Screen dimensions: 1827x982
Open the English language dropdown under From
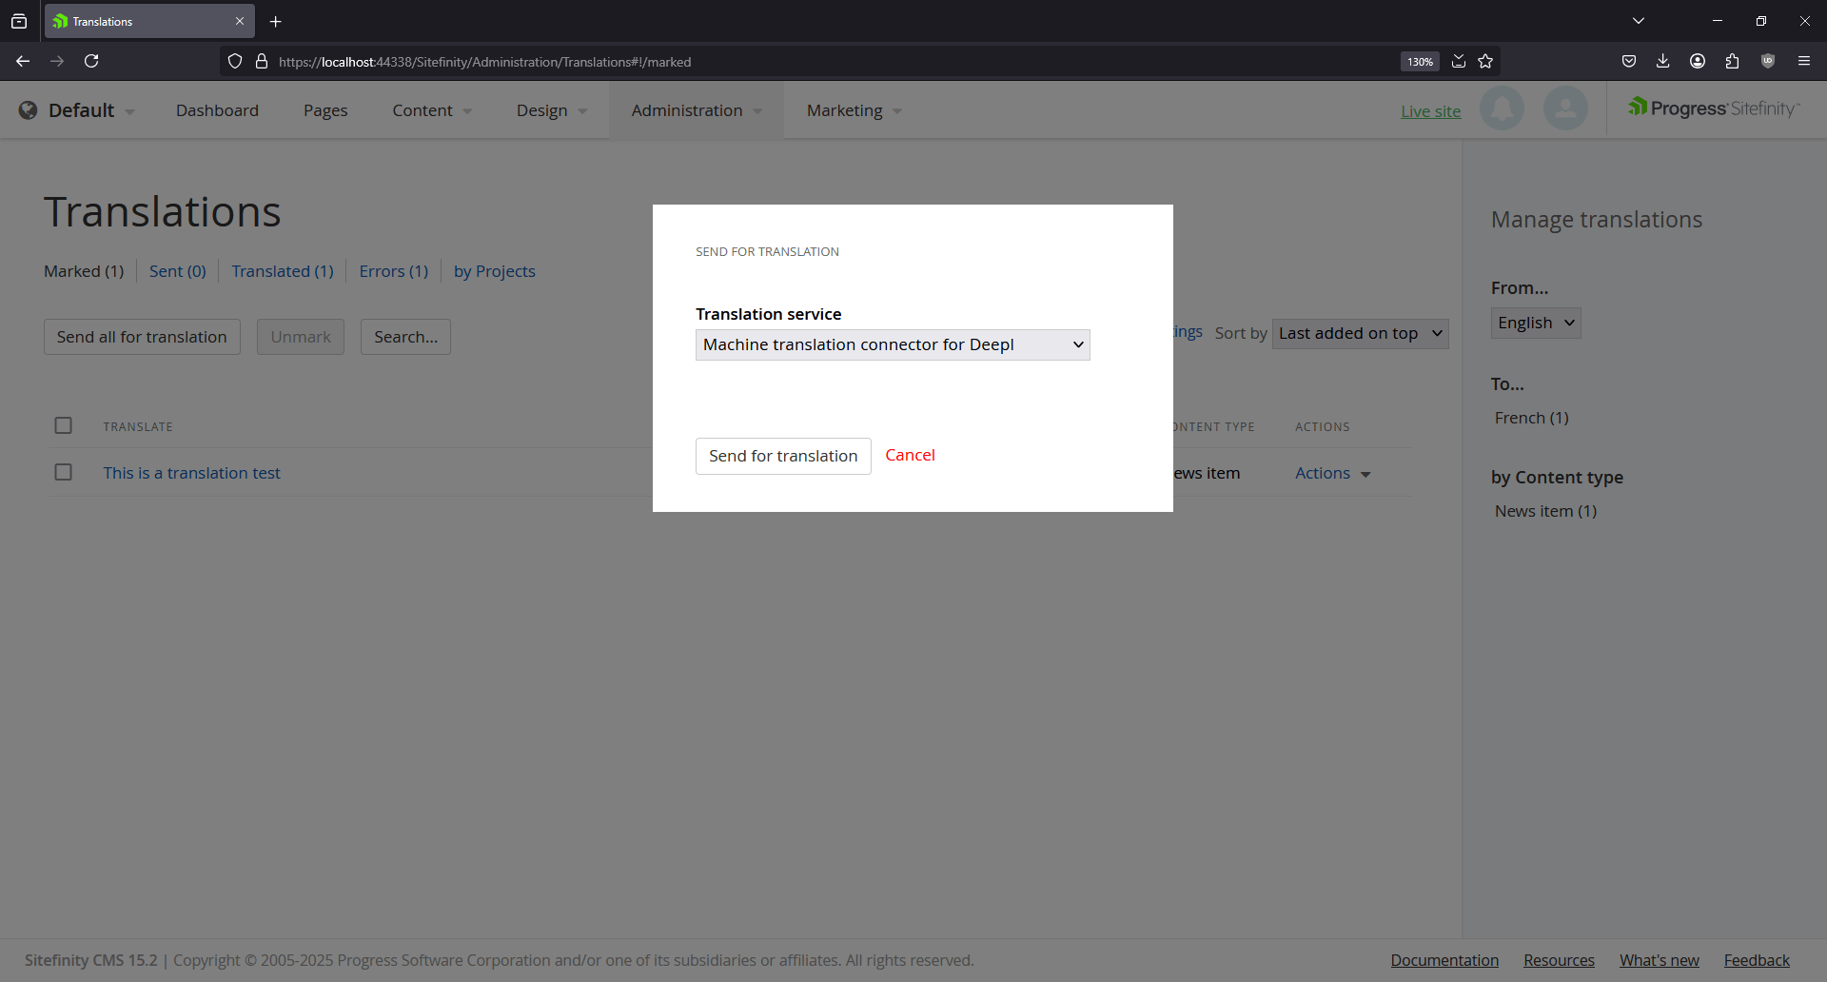[1534, 323]
